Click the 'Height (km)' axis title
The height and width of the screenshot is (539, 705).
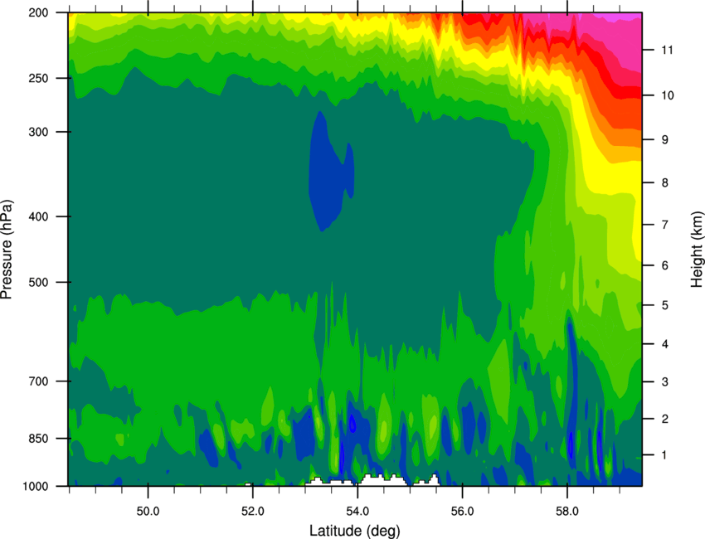(x=697, y=250)
